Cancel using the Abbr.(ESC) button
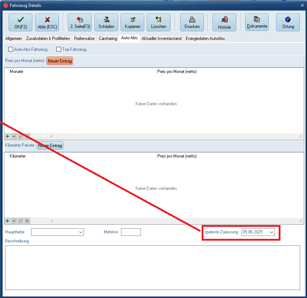Screen dimensions: 307x298 (x=47, y=23)
